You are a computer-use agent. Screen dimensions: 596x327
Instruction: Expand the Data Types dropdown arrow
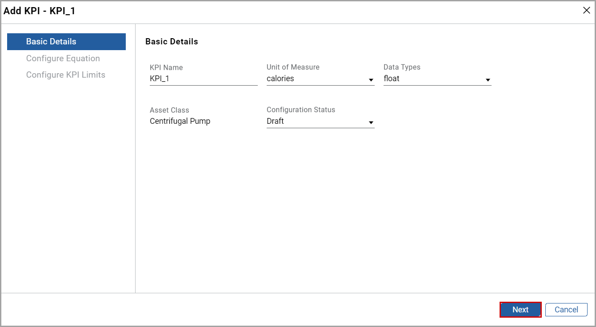pos(488,80)
